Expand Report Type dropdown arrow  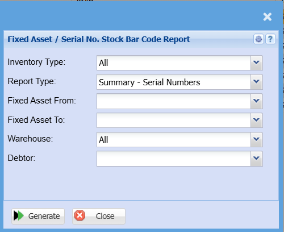click(257, 82)
